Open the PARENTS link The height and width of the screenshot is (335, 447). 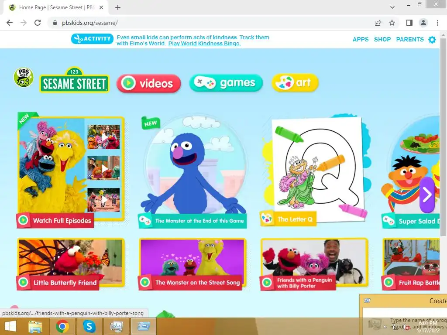(409, 39)
